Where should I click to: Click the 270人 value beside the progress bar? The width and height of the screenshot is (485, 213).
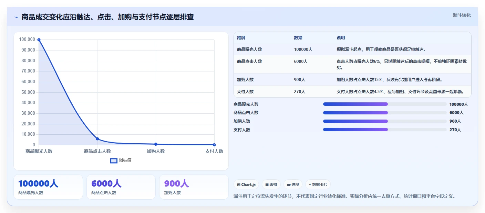click(455, 130)
